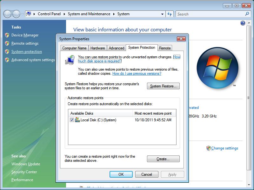254x190 pixels.
Task: Open the Computer Name tab
Action: [74, 48]
